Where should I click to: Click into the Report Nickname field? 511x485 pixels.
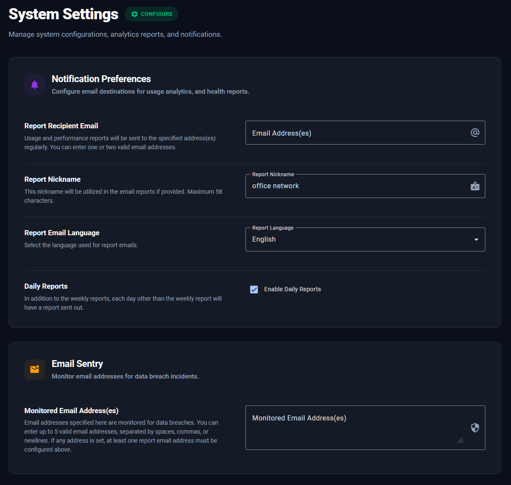(365, 186)
